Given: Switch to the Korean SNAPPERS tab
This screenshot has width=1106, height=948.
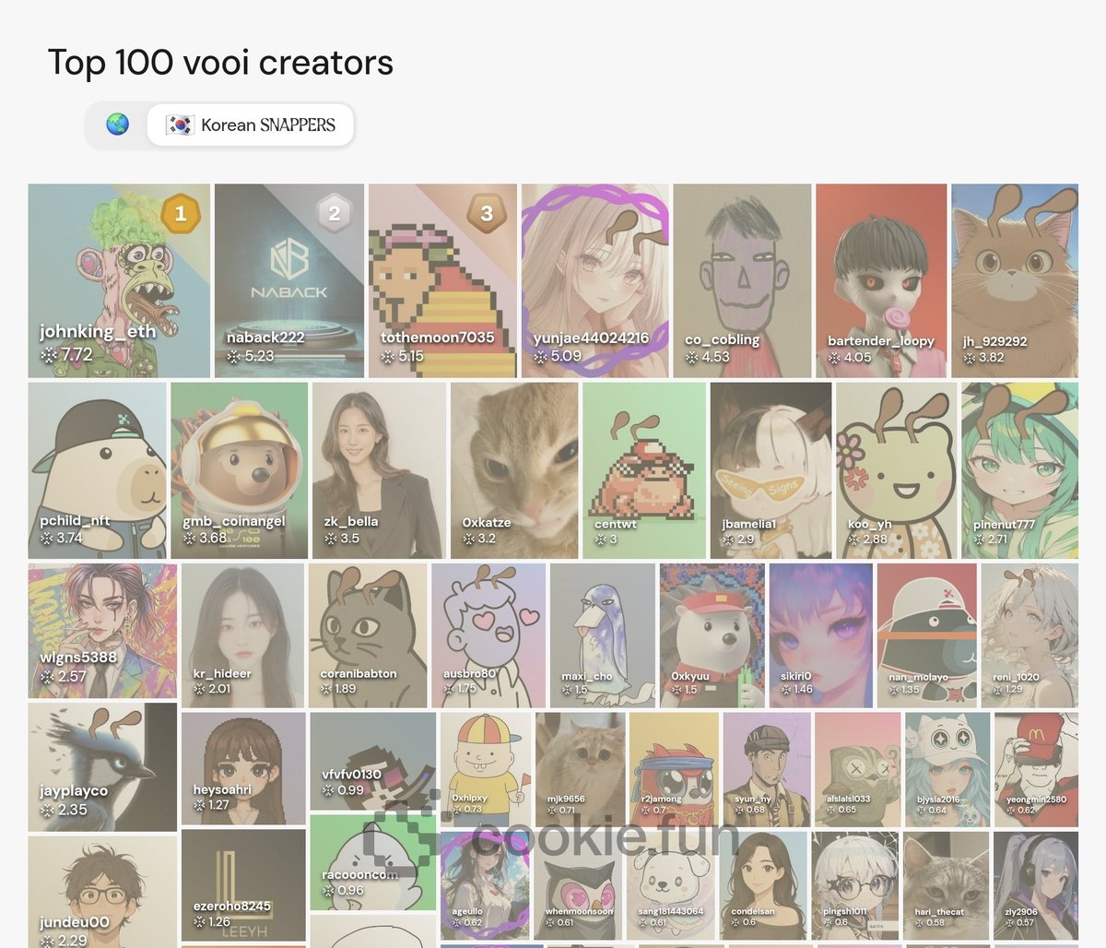Looking at the screenshot, I should pos(250,124).
